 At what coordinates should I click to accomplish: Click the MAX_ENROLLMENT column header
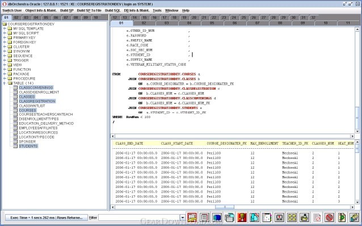(x=264, y=144)
